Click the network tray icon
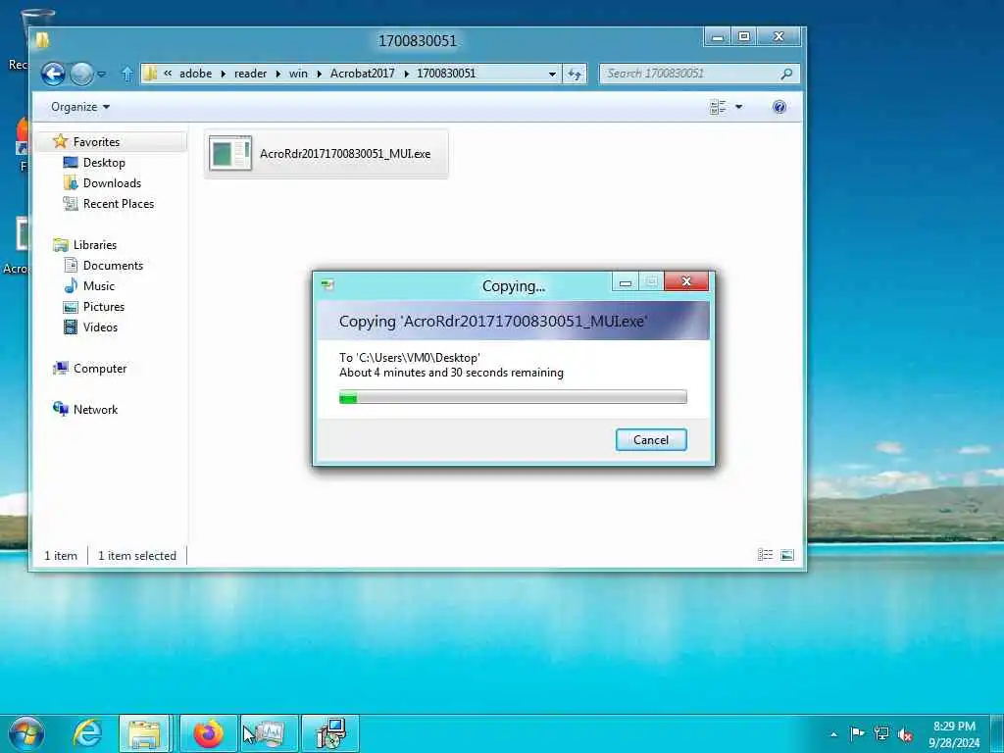 coord(881,733)
